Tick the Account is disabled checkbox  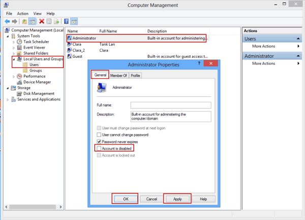point(99,149)
